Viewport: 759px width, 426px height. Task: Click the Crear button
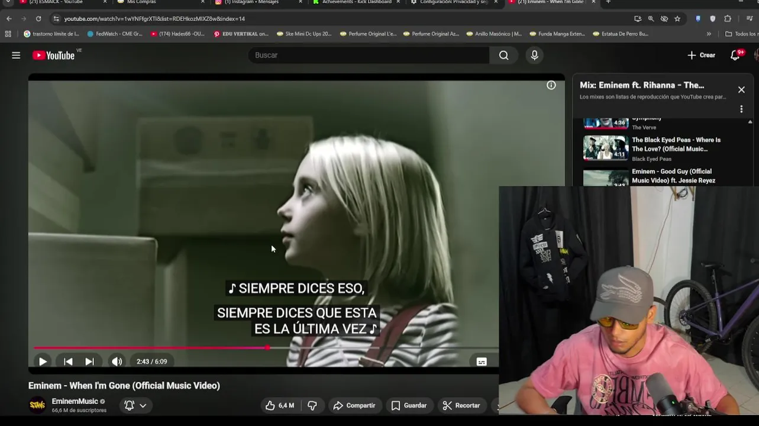702,55
